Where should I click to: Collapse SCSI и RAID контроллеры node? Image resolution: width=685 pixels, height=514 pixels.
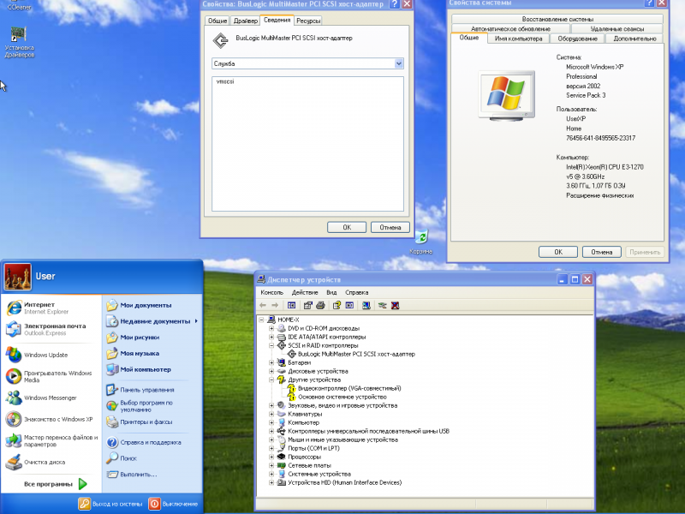(271, 345)
